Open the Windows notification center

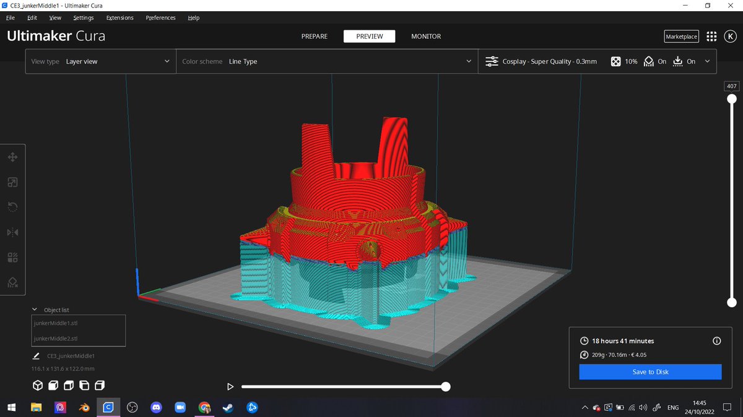coord(728,408)
